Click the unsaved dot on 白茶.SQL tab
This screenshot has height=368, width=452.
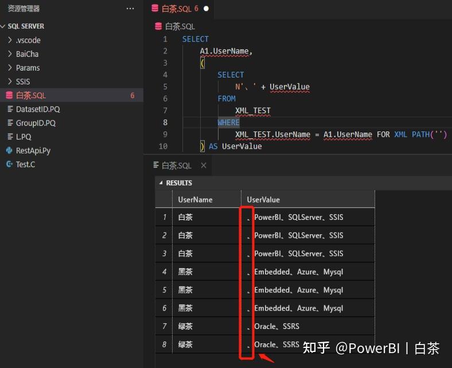coord(206,9)
